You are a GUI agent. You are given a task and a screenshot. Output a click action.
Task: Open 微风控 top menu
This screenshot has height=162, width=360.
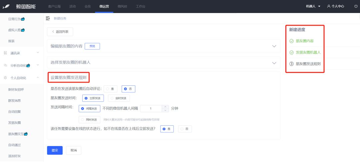point(122,6)
